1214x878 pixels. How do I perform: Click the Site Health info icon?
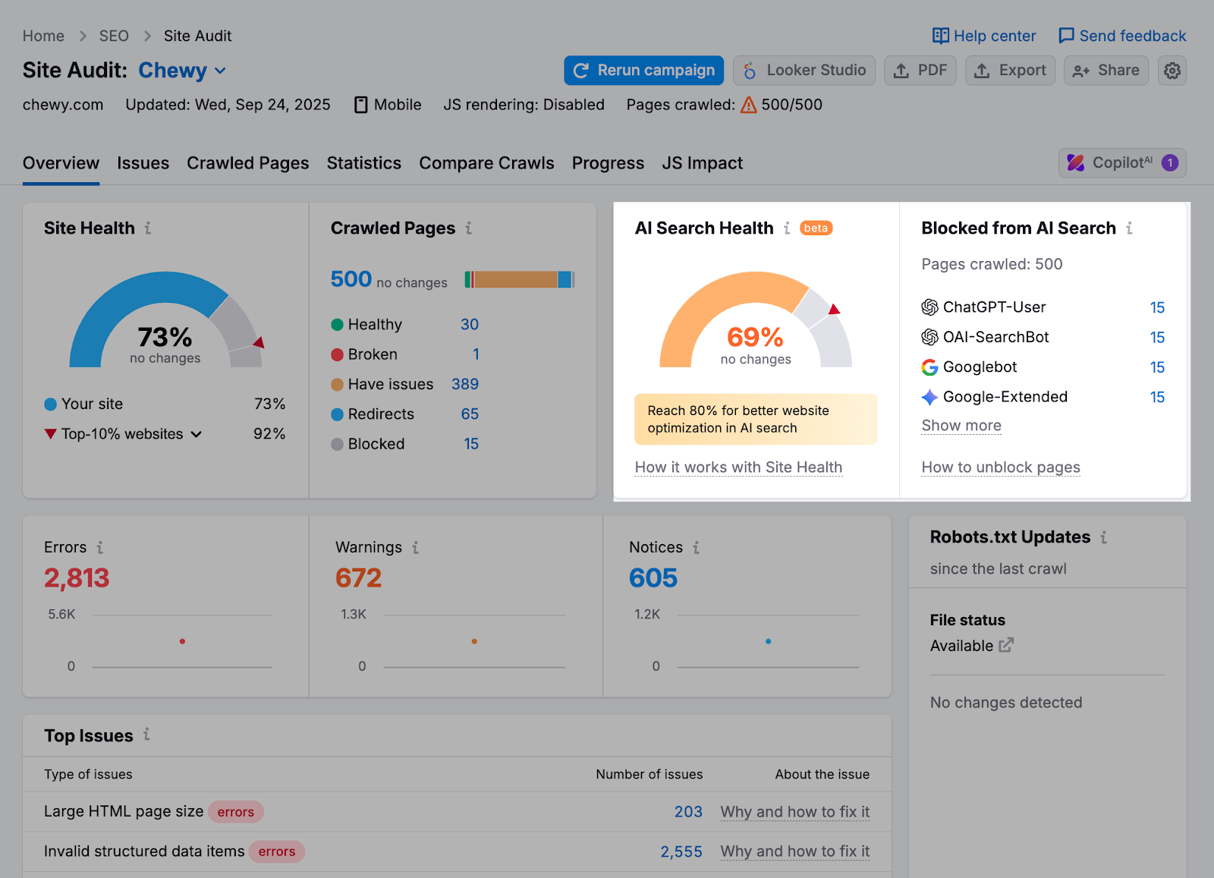point(149,228)
